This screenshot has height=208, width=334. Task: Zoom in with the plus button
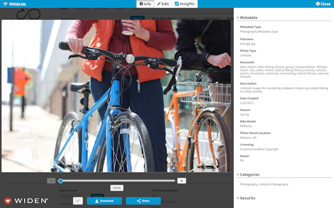(x=181, y=181)
